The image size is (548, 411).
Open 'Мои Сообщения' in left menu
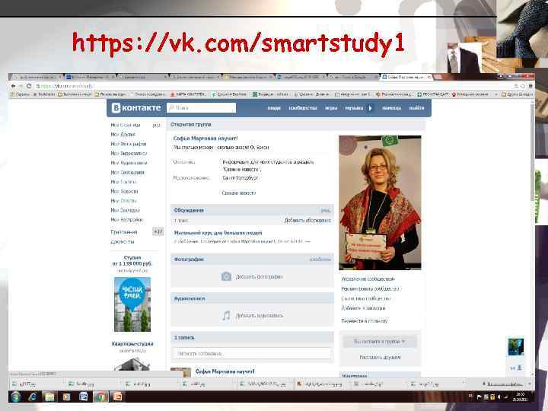[127, 172]
